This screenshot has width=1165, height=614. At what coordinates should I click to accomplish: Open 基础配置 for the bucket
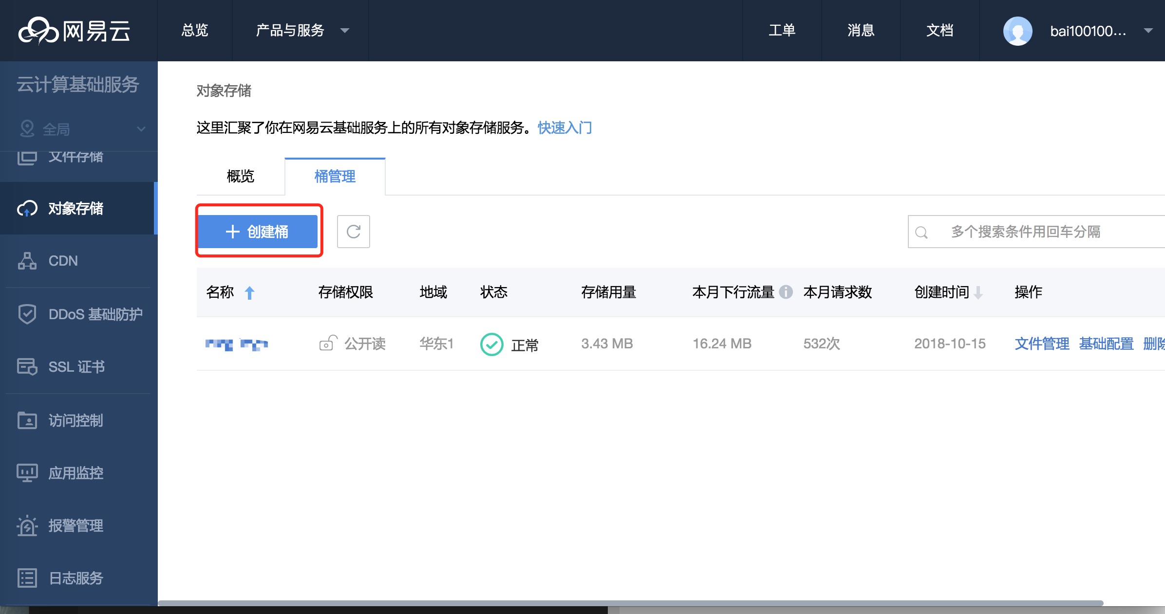point(1106,343)
